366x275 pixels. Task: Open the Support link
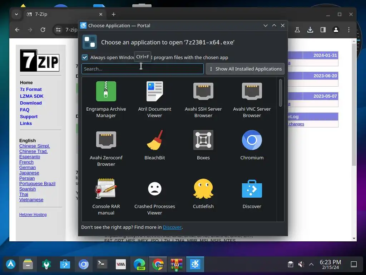pyautogui.click(x=29, y=116)
